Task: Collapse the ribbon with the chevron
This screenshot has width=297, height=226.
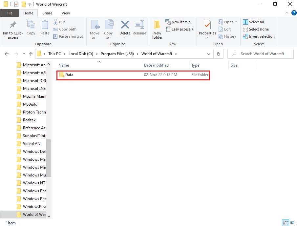Action: pos(286,13)
